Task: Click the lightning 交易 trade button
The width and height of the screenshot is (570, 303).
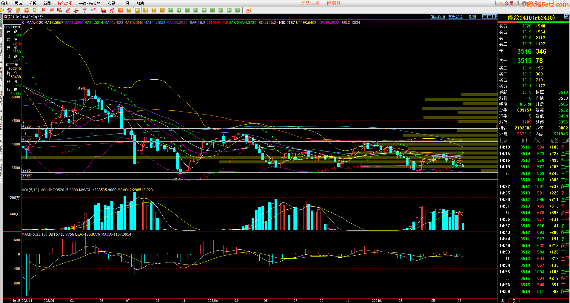Action: coord(506,3)
